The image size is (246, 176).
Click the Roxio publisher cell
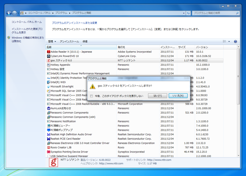121,148
